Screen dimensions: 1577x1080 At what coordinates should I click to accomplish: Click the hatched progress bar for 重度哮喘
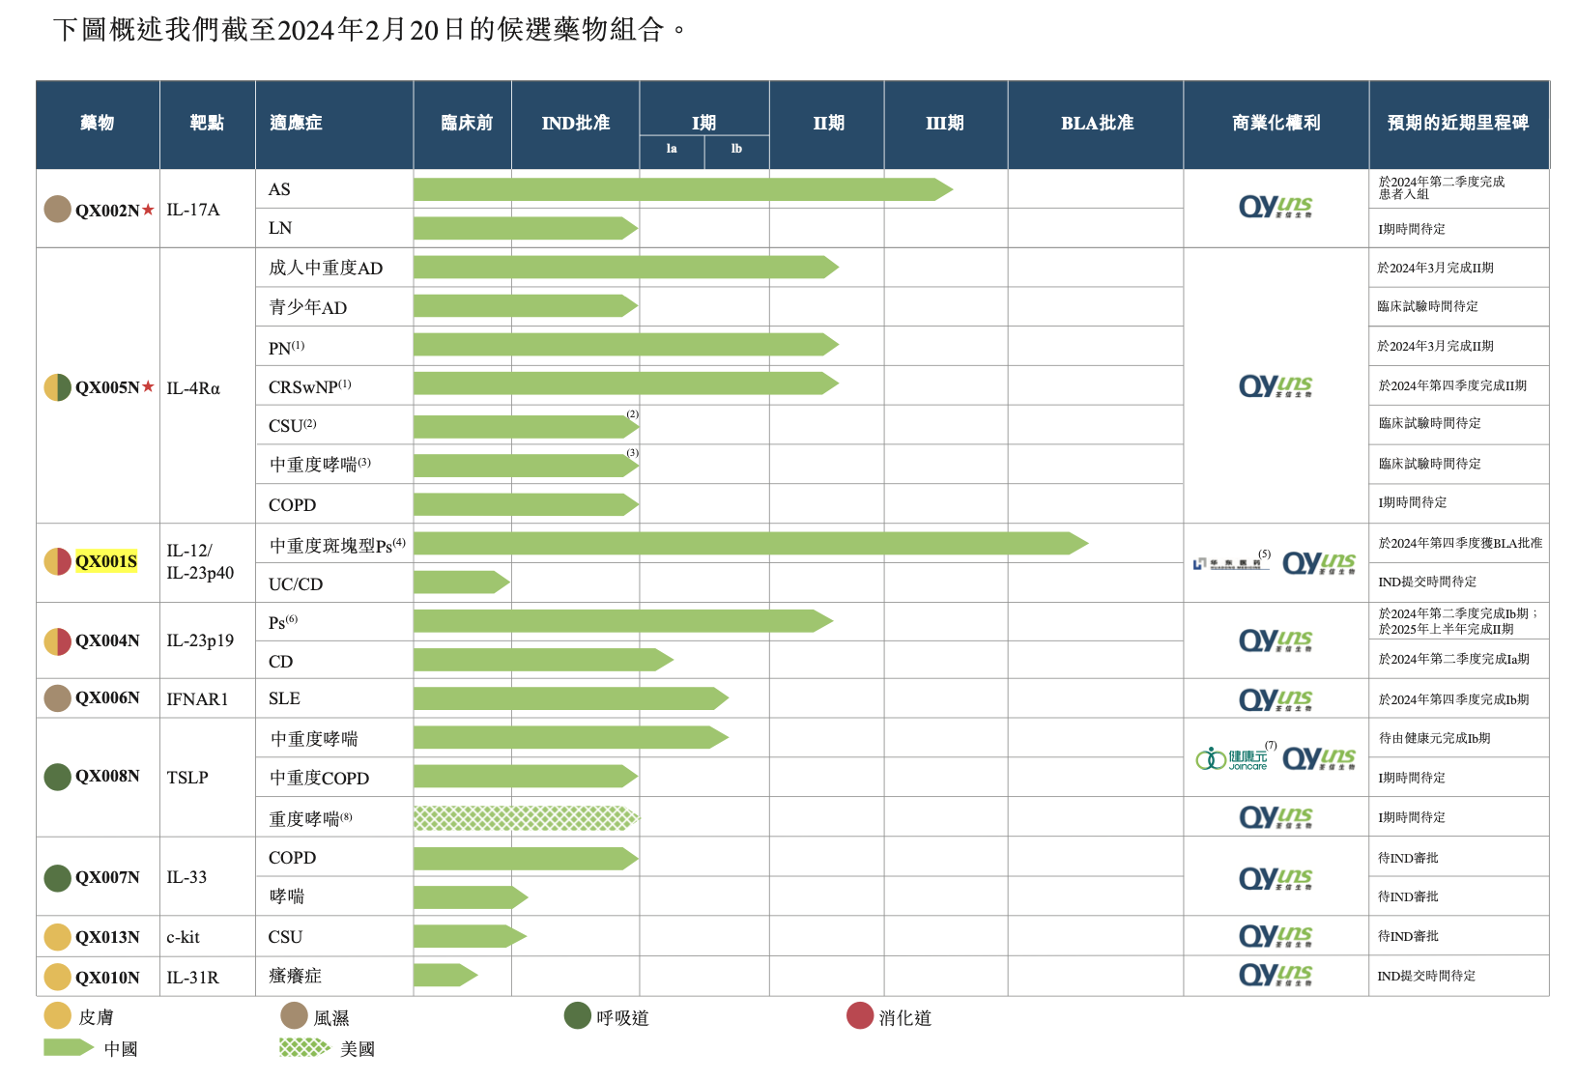525,818
